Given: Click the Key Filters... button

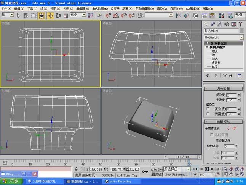Looking at the screenshot, I should coord(176,174).
